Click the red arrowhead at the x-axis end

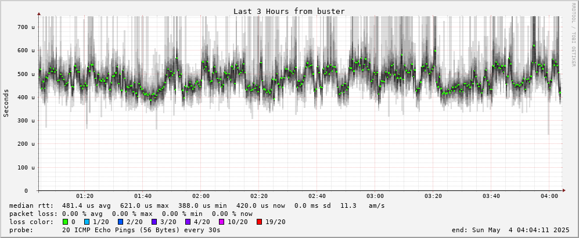(564, 190)
